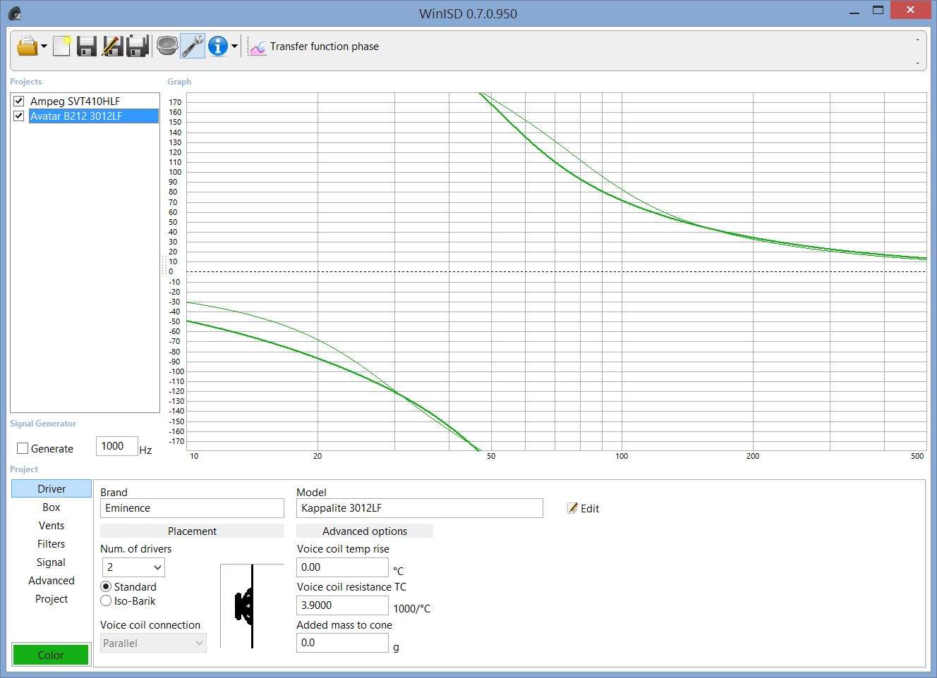Open the driver editor speaker icon

coord(167,47)
